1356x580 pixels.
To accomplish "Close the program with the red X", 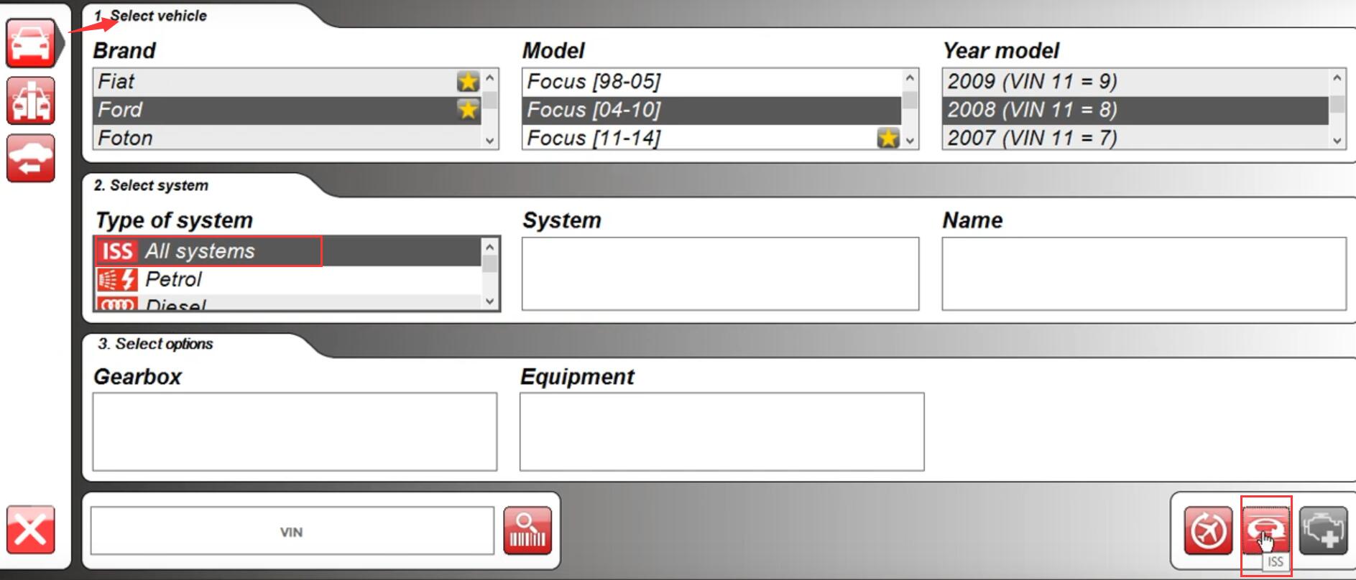I will pyautogui.click(x=30, y=530).
